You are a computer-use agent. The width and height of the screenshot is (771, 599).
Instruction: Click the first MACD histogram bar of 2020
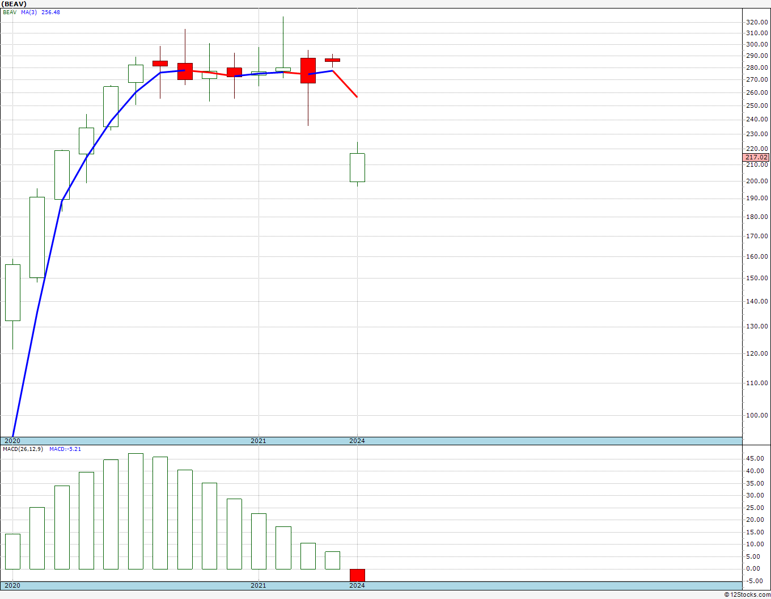[12, 551]
